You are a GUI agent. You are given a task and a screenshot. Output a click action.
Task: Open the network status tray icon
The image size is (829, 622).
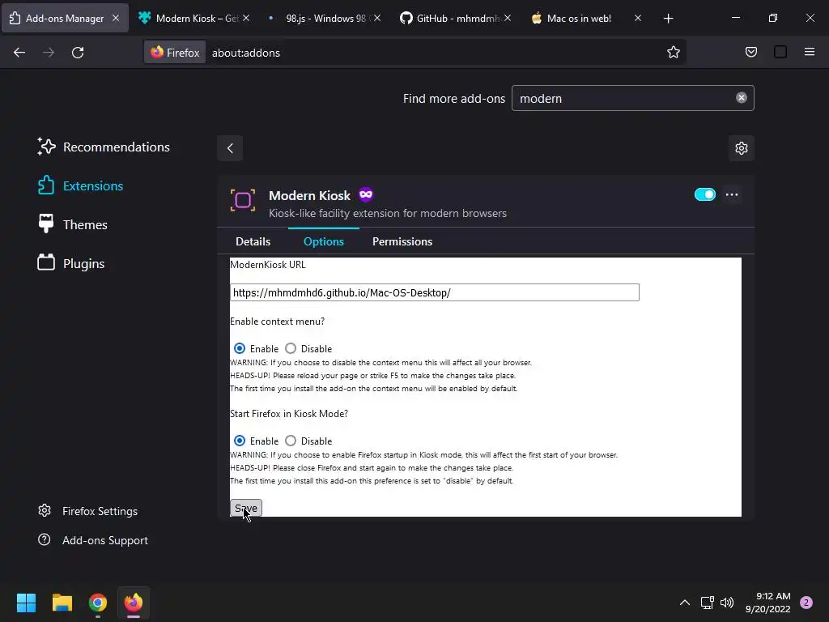click(x=707, y=603)
